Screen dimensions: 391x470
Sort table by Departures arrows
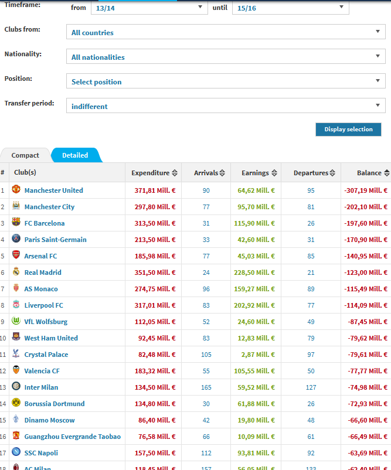pos(332,173)
